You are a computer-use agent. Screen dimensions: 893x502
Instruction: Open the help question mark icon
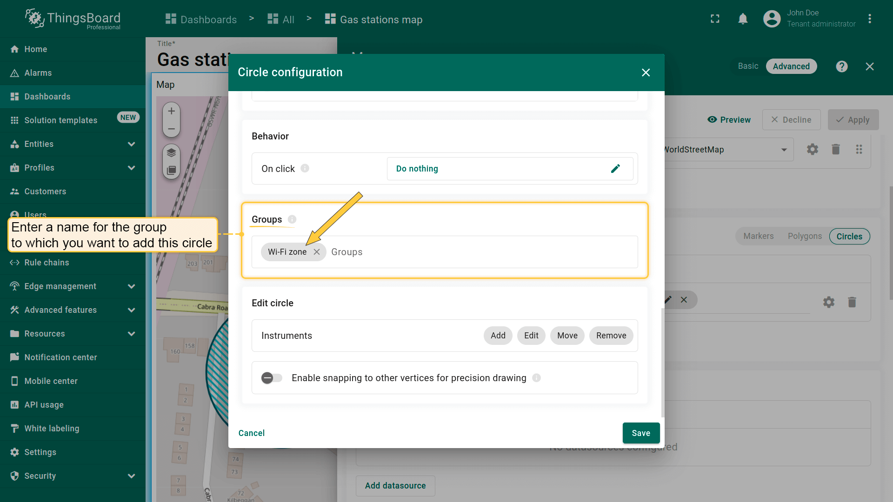[x=841, y=66]
